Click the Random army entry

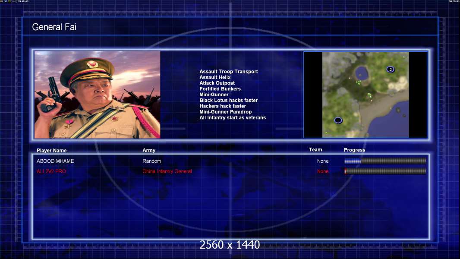click(151, 161)
